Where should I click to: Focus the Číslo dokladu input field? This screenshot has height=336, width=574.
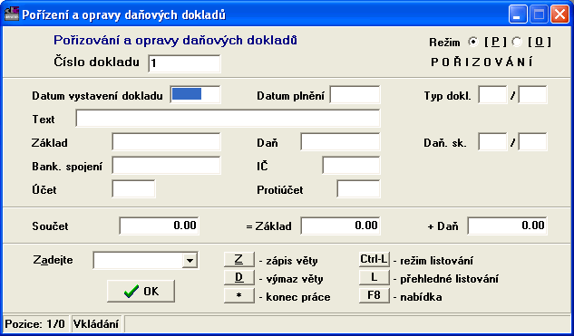(184, 63)
